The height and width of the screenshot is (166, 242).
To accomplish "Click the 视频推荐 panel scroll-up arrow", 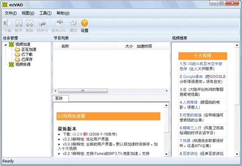I will tap(237, 45).
